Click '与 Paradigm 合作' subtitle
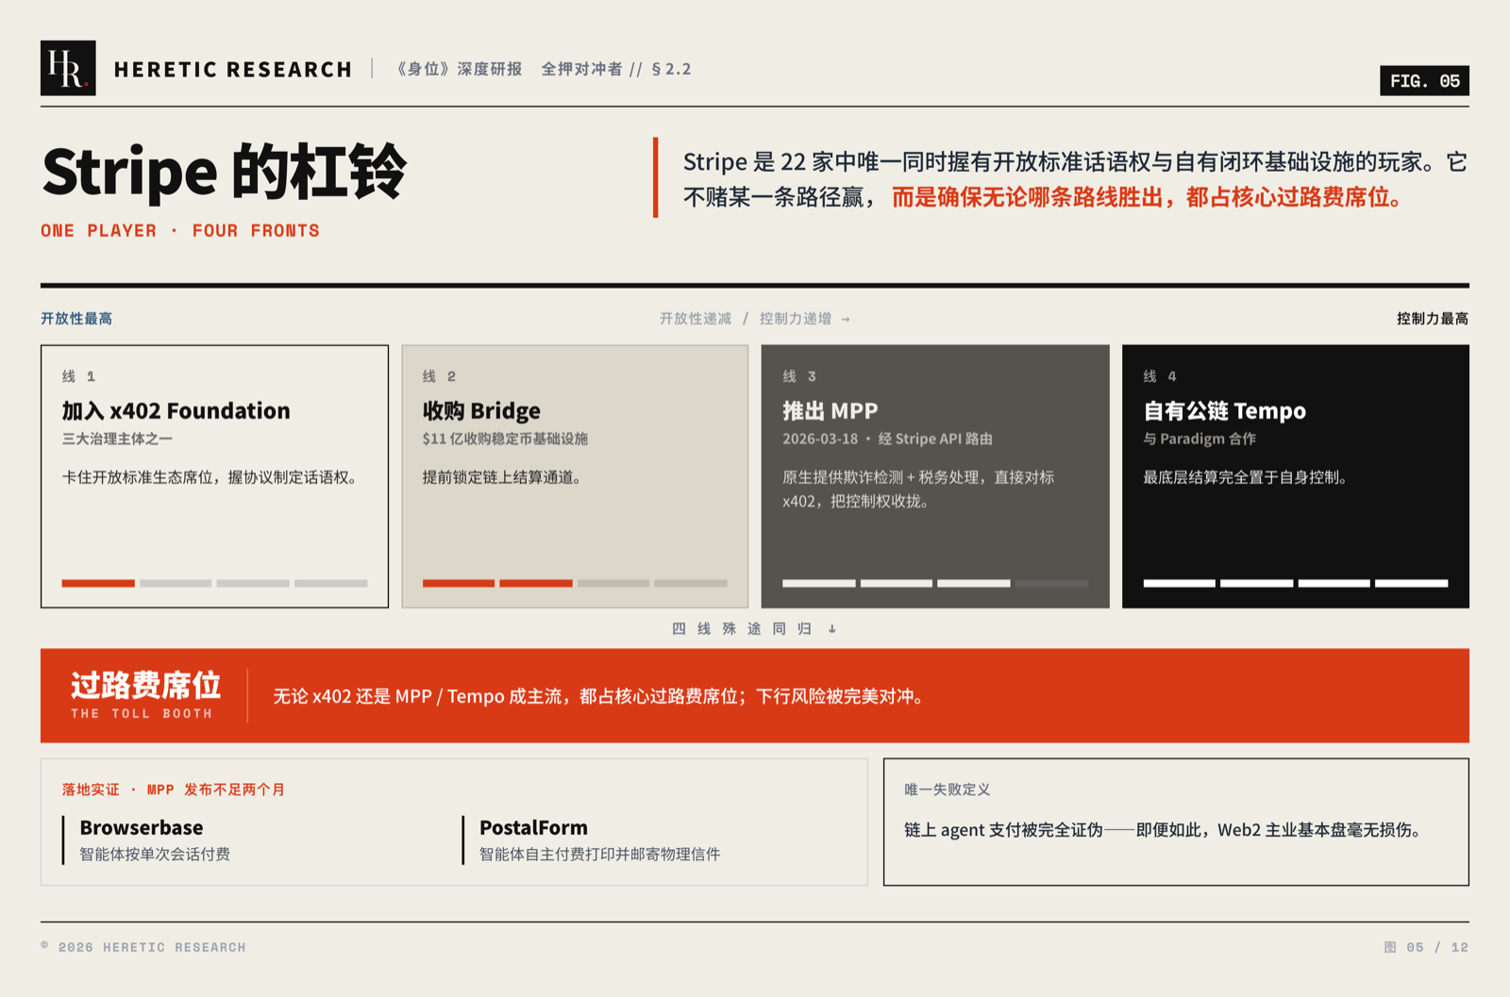Image resolution: width=1510 pixels, height=997 pixels. [x=1200, y=439]
